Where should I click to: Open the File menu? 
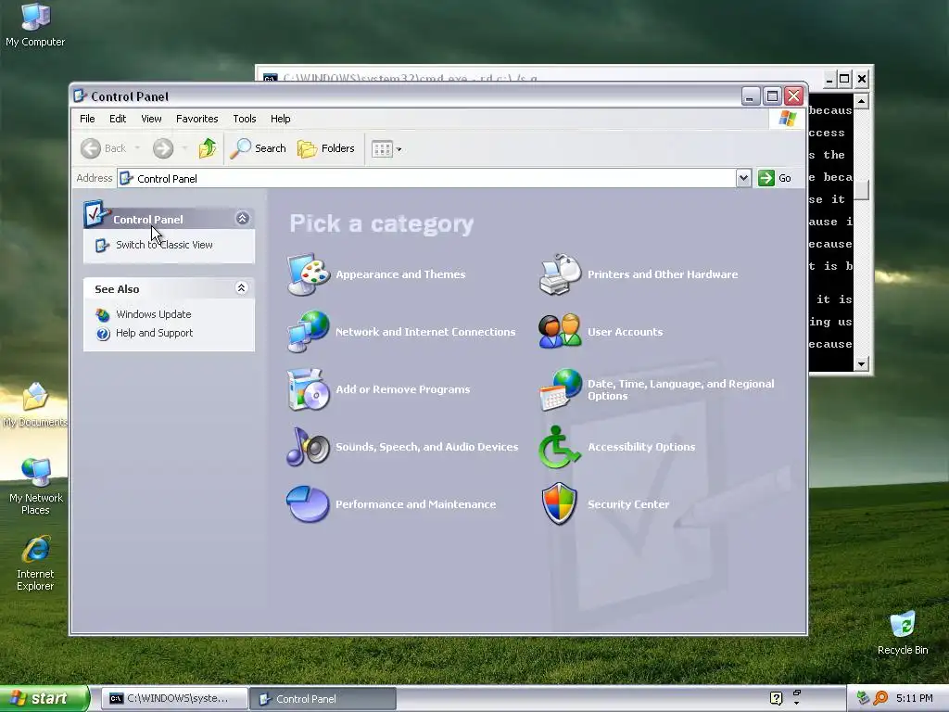[x=87, y=119]
